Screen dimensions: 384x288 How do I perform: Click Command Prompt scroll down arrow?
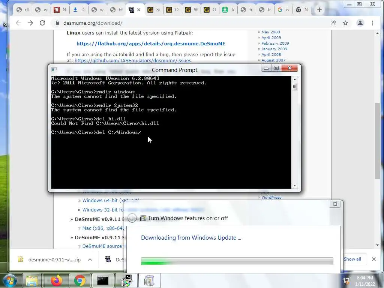pyautogui.click(x=295, y=186)
